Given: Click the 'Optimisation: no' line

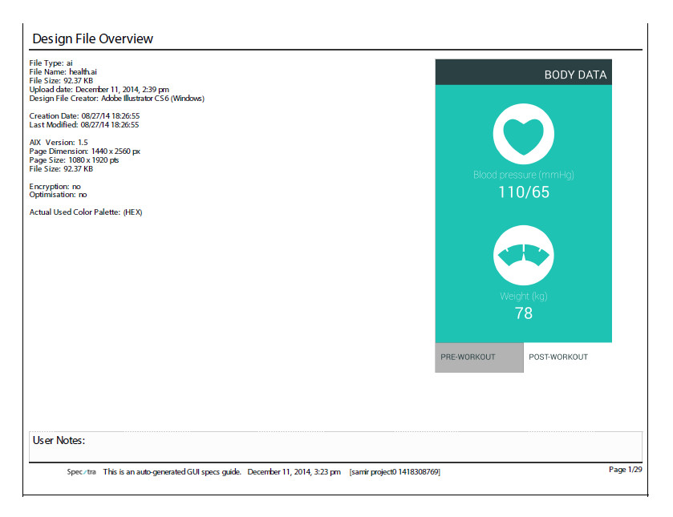Looking at the screenshot, I should 58,194.
